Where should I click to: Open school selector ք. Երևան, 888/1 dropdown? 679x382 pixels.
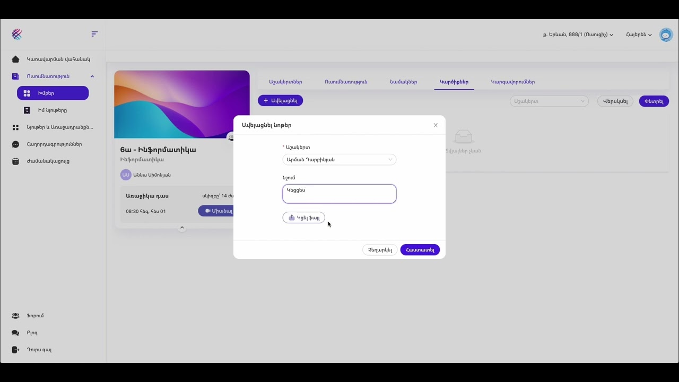(x=578, y=34)
